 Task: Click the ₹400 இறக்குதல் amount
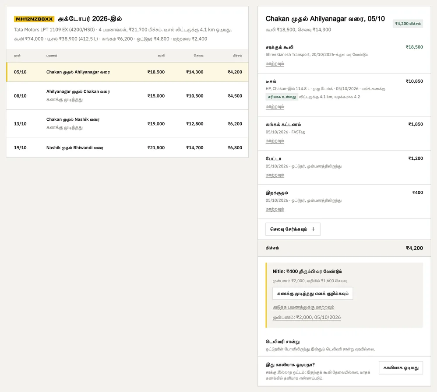(x=417, y=192)
